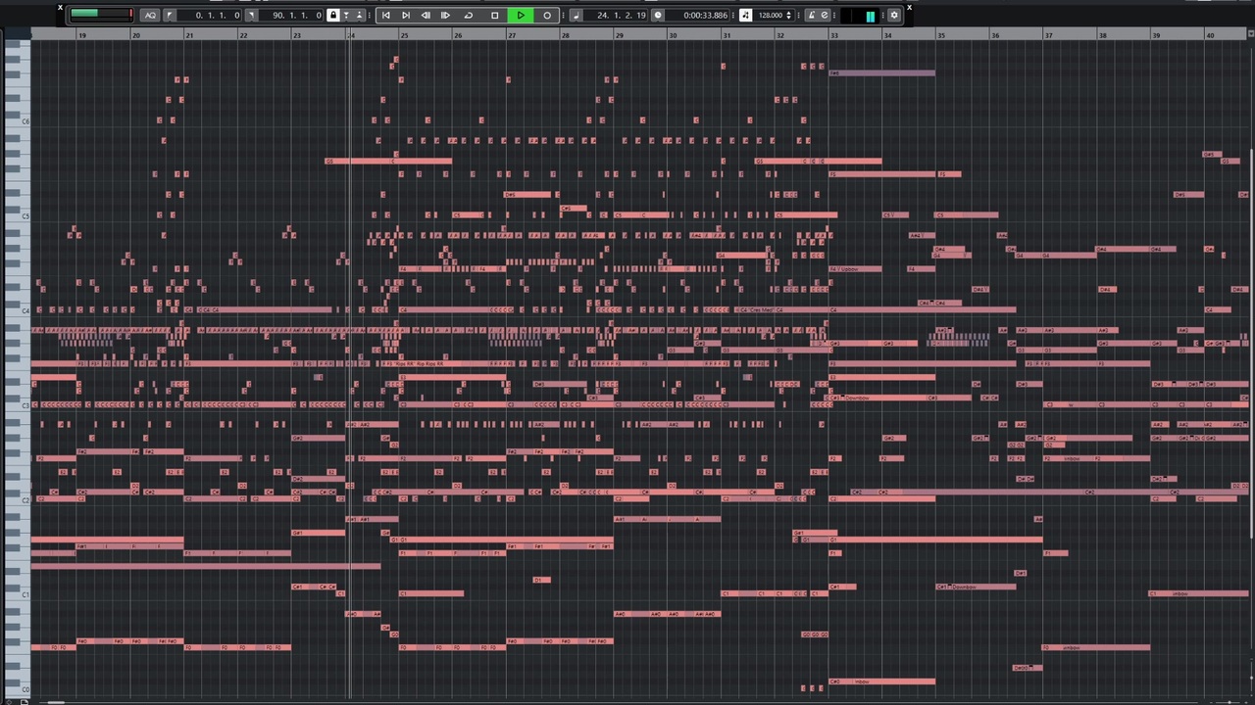The image size is (1255, 705).
Task: Select the primary time format note icon
Action: pos(577,16)
